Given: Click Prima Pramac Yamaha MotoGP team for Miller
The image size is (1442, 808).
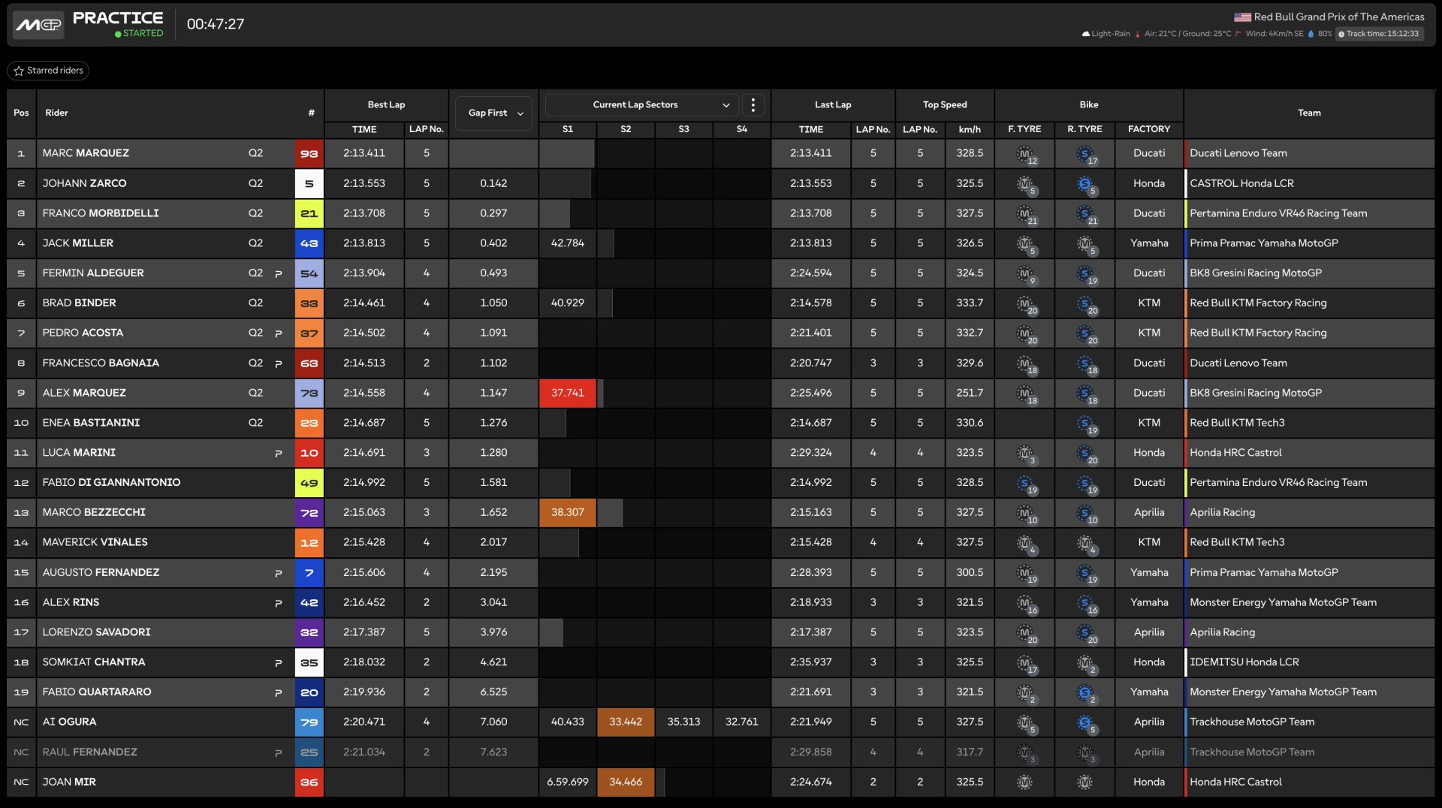Looking at the screenshot, I should pos(1264,243).
